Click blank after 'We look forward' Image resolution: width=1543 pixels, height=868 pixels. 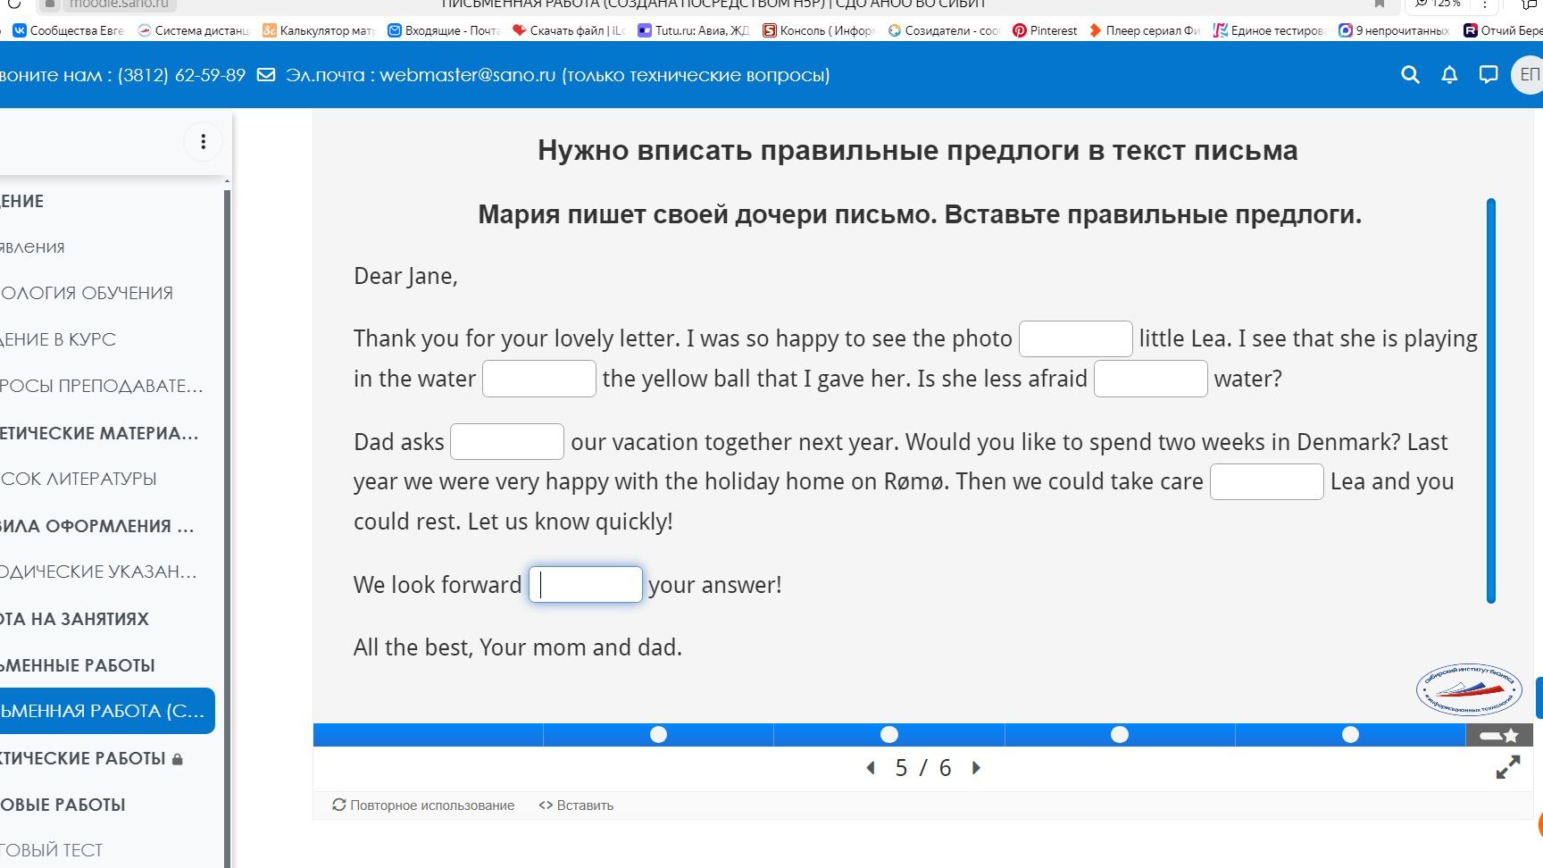[x=586, y=585]
